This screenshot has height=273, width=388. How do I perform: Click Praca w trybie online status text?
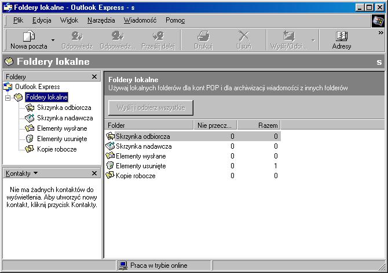(159, 265)
